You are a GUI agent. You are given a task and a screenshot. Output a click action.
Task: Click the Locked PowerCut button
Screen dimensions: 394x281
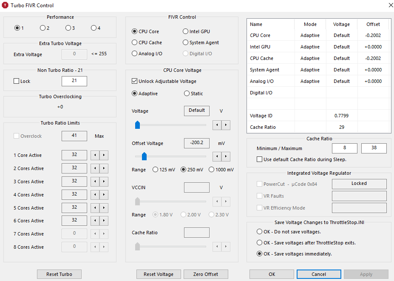pos(359,184)
